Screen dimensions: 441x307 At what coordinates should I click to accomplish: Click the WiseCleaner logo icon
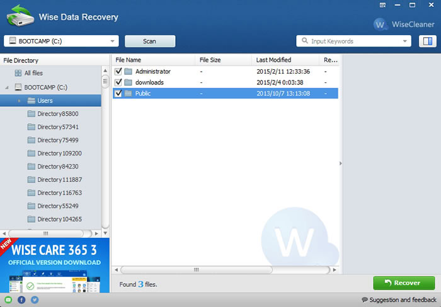point(379,25)
